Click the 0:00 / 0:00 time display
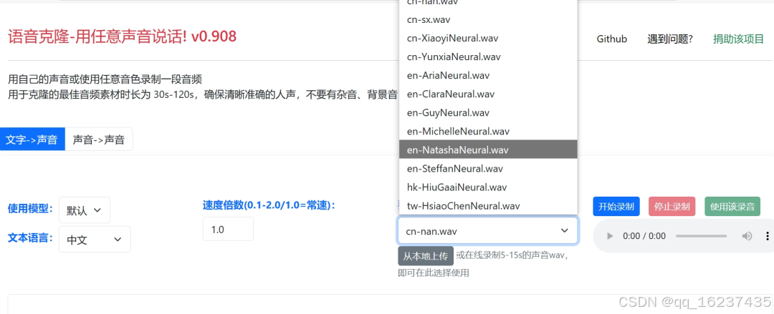Image resolution: width=774 pixels, height=314 pixels. click(x=644, y=236)
